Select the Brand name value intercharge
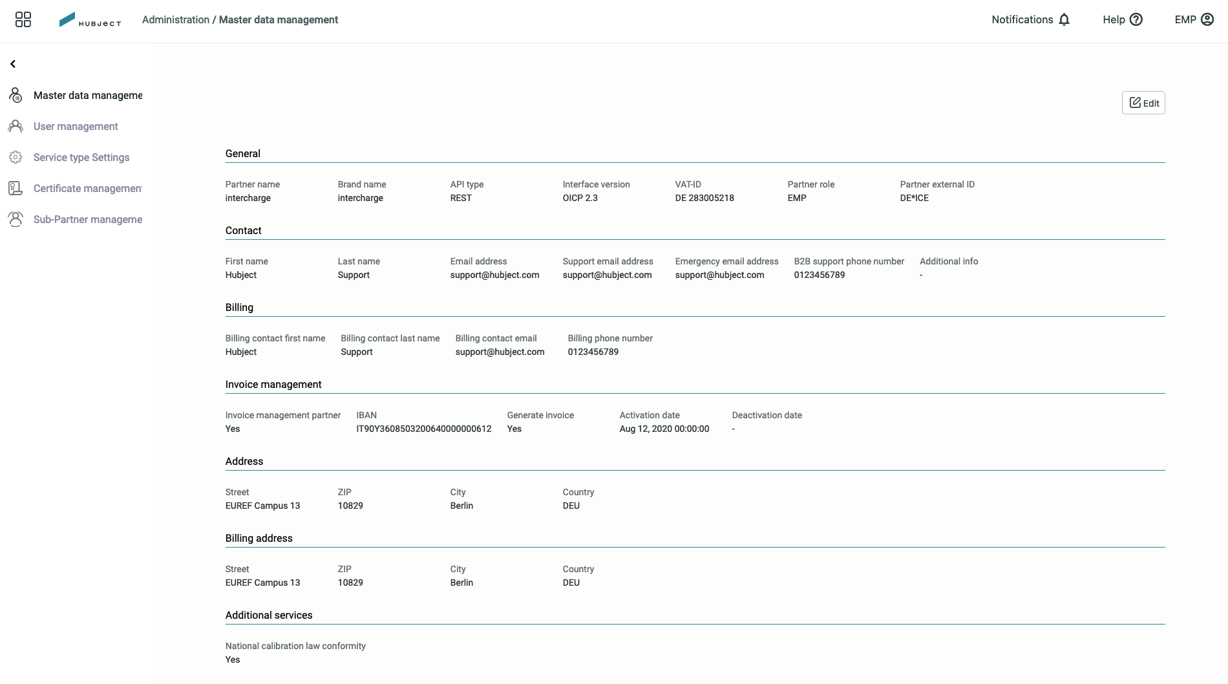This screenshot has height=684, width=1228. tap(361, 198)
